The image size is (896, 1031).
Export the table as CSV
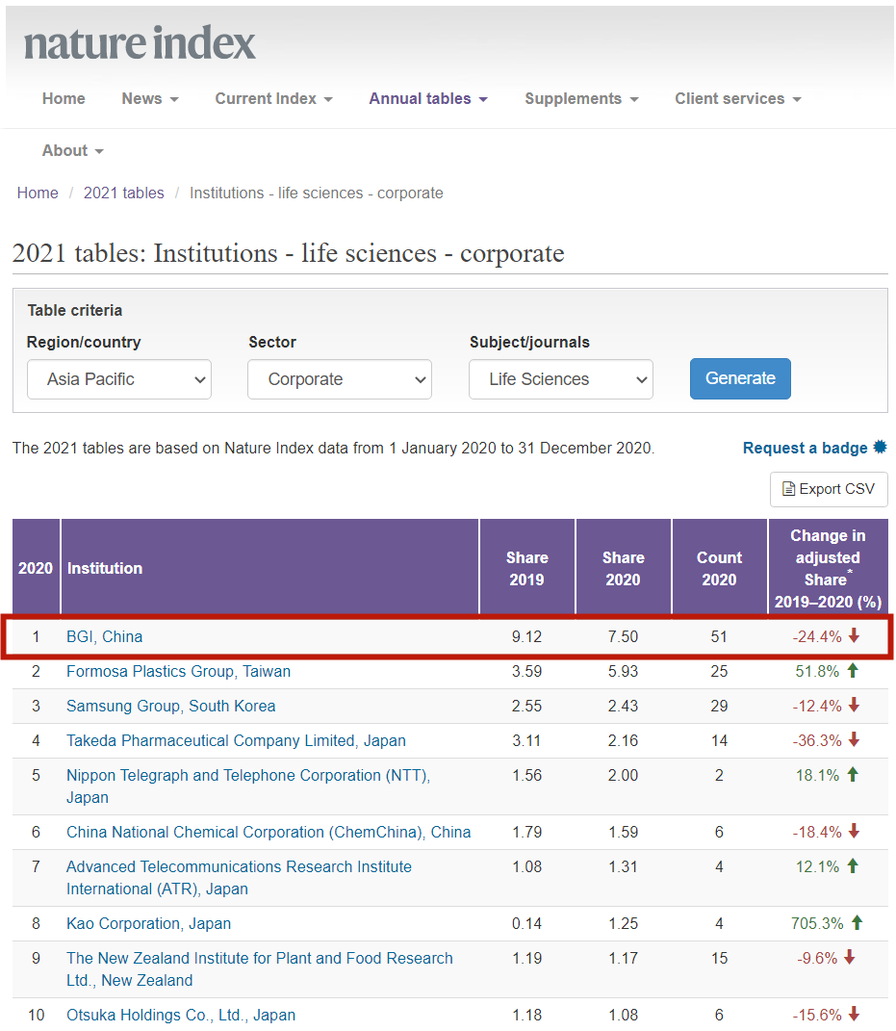tap(829, 489)
